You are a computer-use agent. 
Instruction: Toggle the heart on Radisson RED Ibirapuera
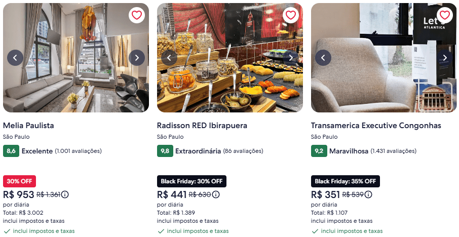[291, 15]
